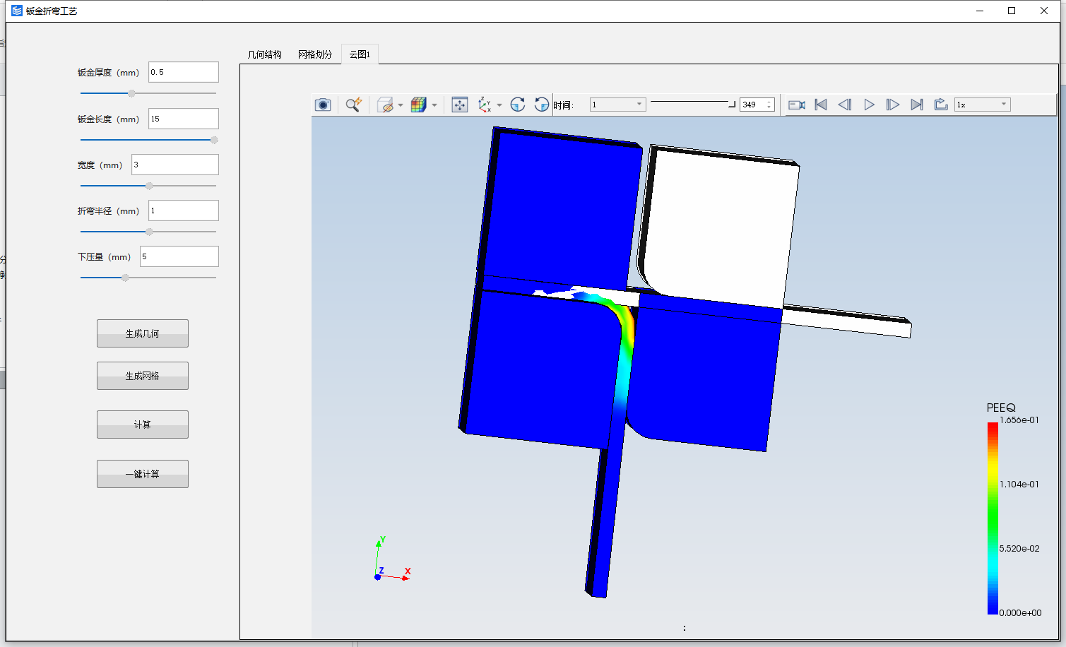Open the 1x playback speed dropdown

(982, 105)
